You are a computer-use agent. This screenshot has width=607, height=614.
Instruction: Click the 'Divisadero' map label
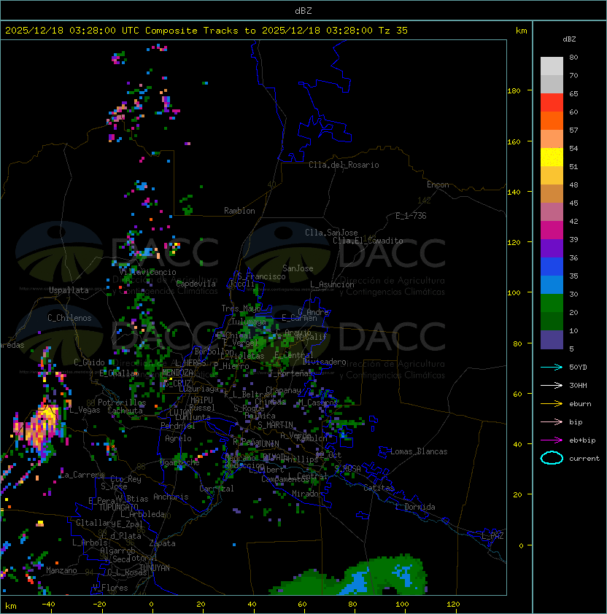click(x=324, y=362)
